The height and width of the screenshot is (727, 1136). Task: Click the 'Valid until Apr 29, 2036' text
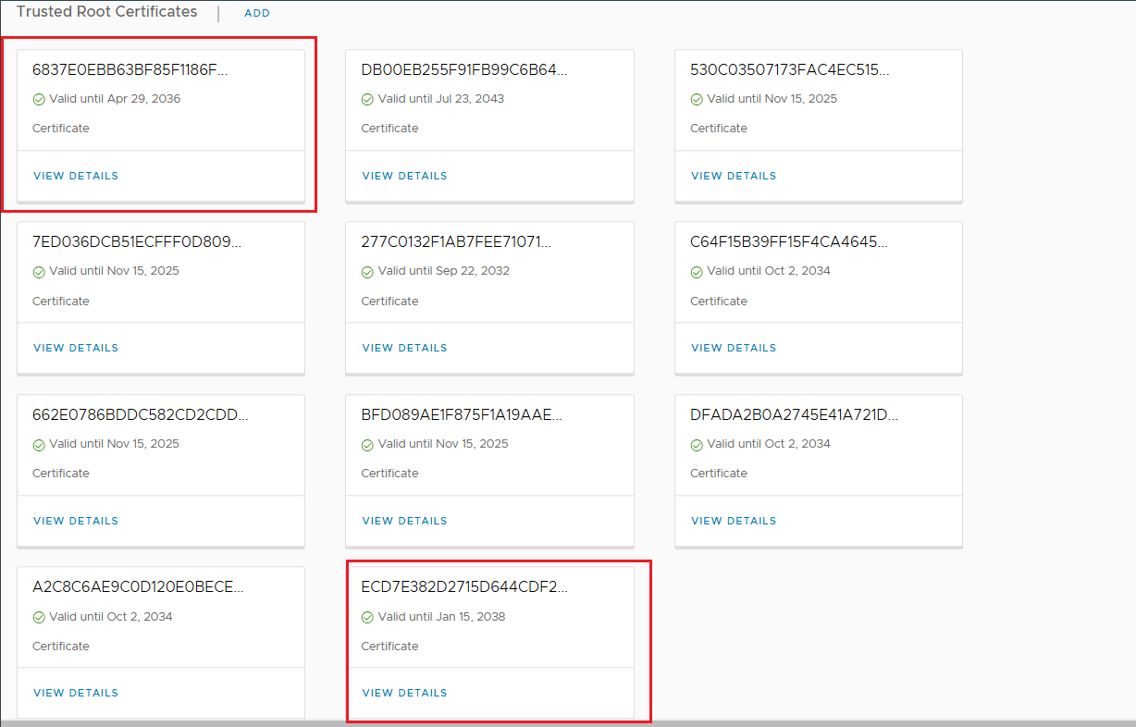tap(115, 99)
